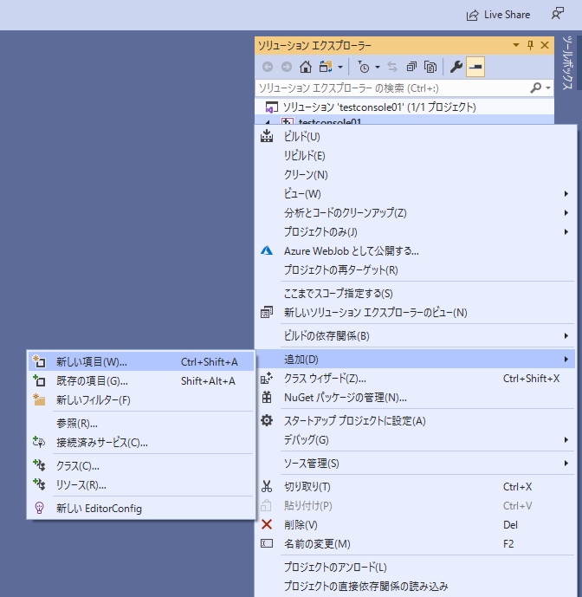Click the folder icon for 新しいフィルター(F)
Image resolution: width=582 pixels, height=597 pixels.
click(x=39, y=399)
